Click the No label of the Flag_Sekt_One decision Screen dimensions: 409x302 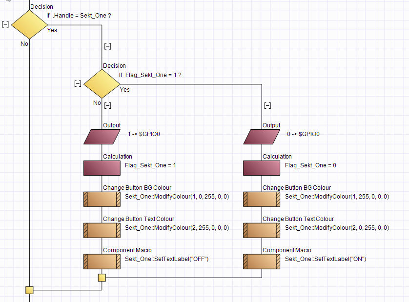tap(97, 103)
